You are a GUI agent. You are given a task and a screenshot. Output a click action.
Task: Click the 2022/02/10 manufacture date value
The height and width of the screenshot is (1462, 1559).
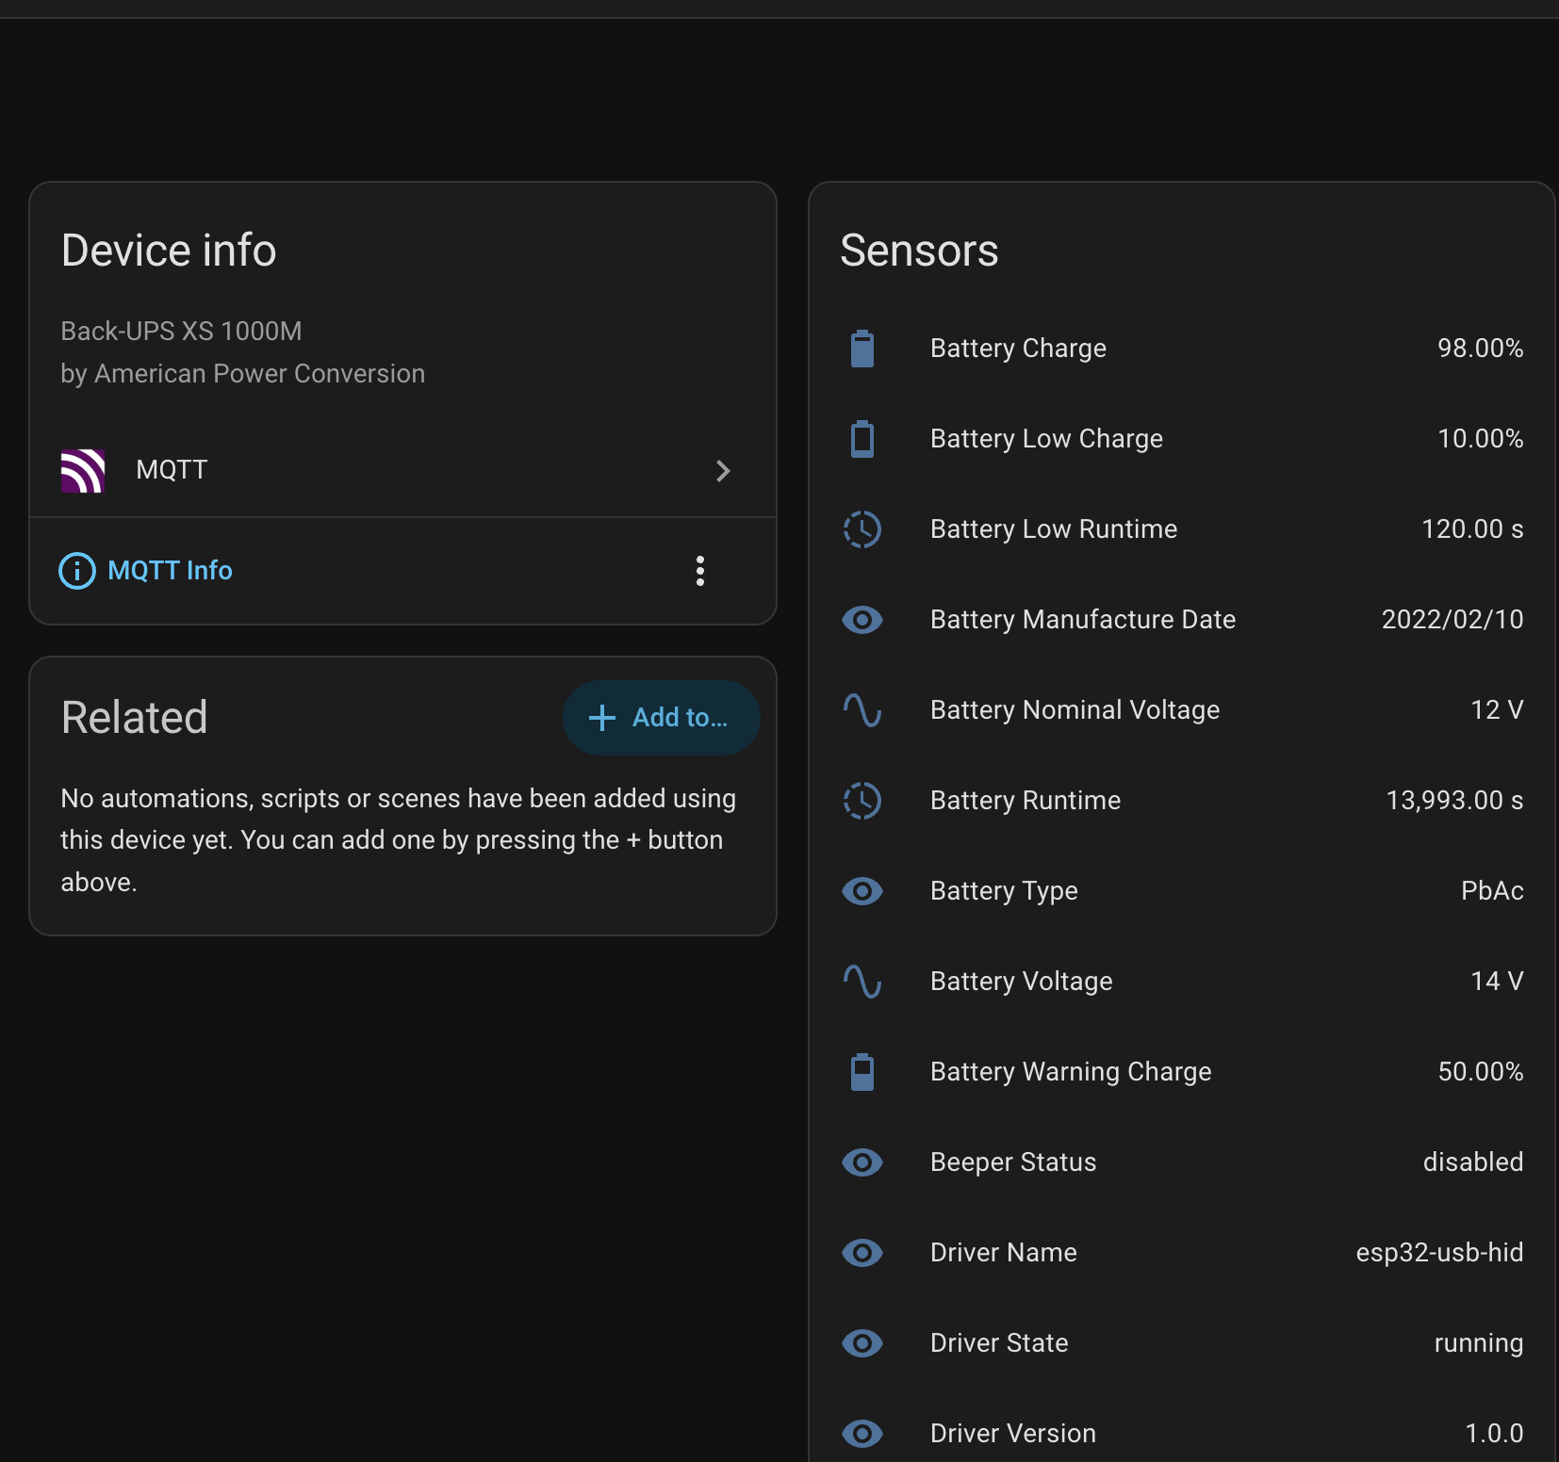pos(1452,620)
